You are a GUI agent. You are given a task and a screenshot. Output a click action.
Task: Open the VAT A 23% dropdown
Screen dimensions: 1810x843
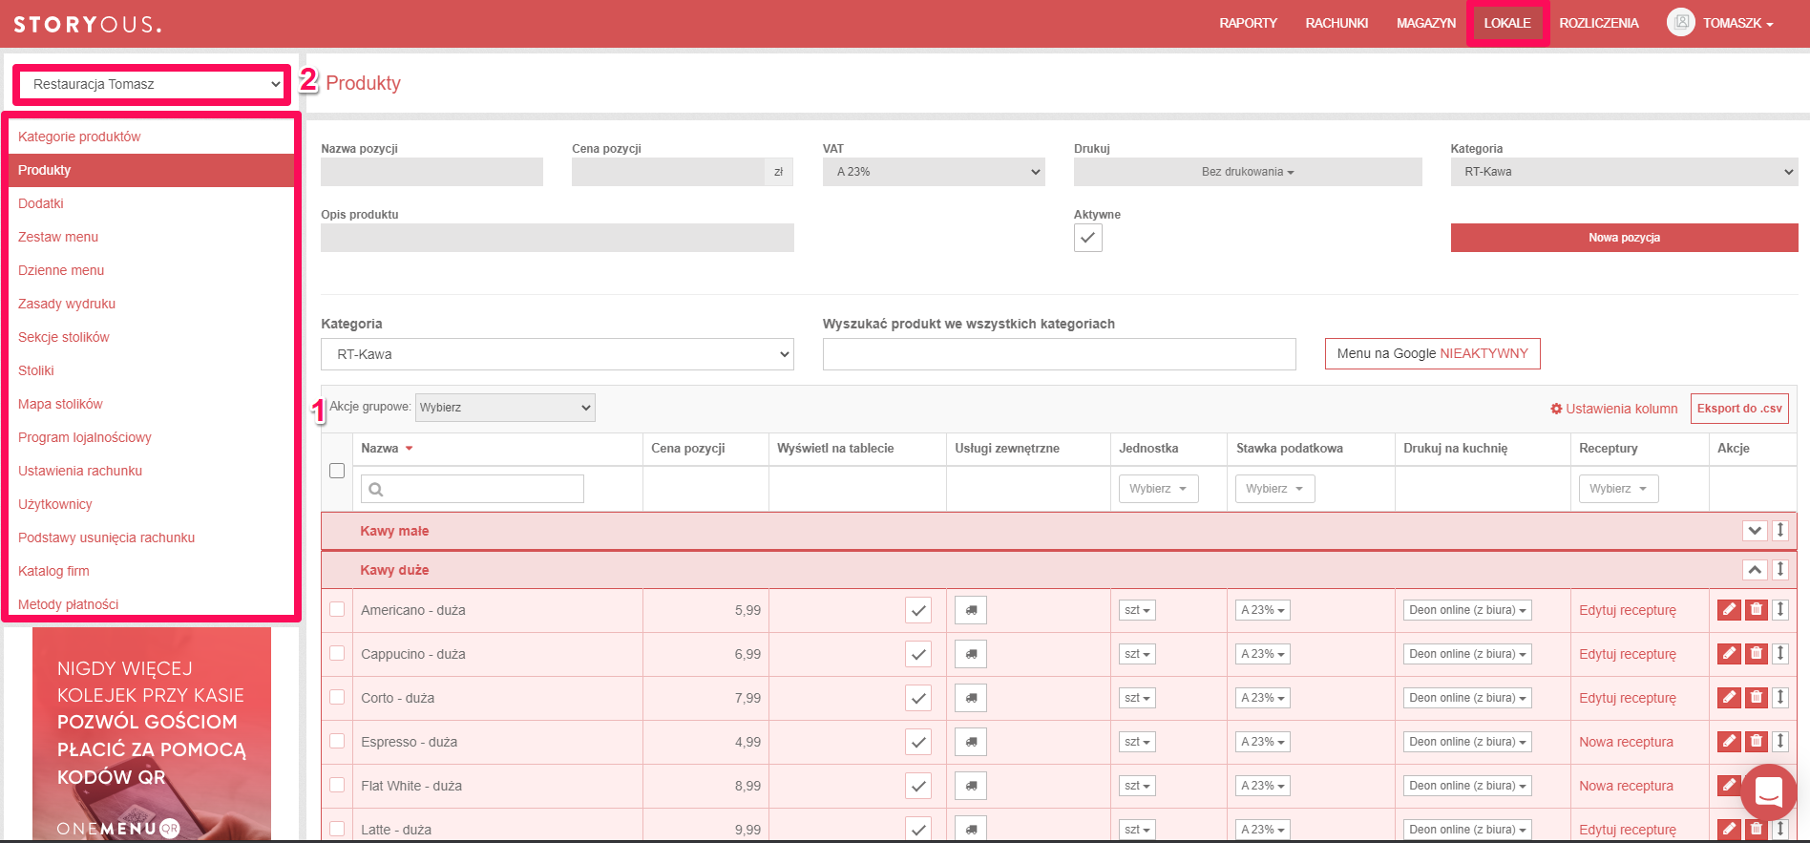(x=934, y=172)
